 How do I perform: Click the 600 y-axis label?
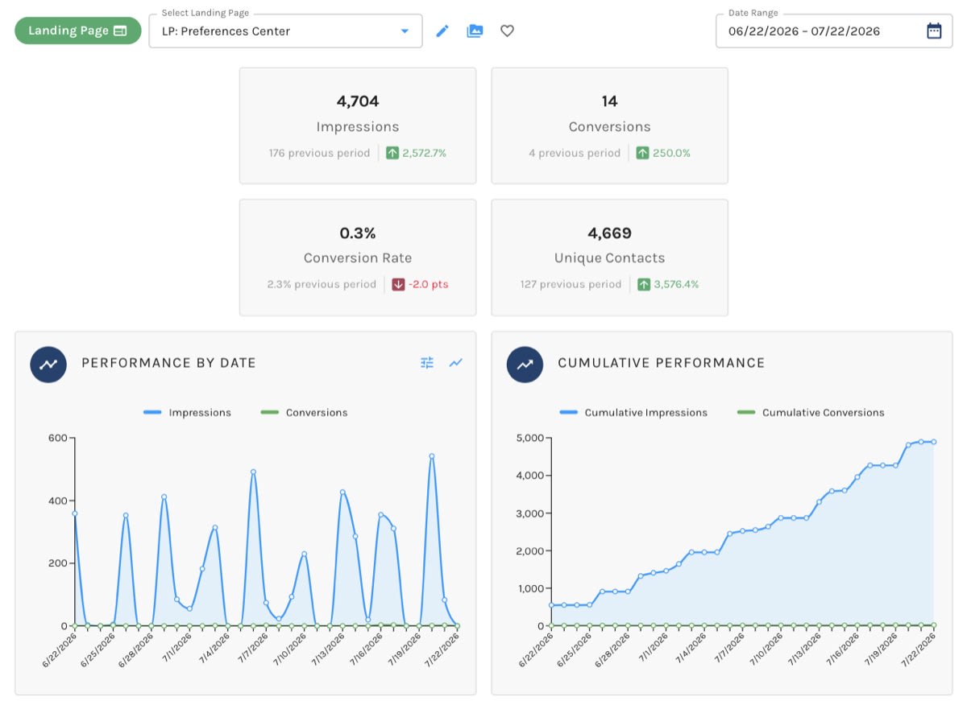(x=59, y=439)
